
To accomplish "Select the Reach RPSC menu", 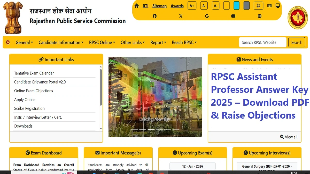I will [184, 42].
